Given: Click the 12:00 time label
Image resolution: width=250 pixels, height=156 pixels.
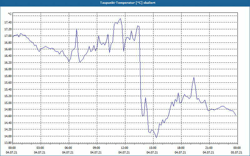Looking at the screenshot, I should click(125, 148).
